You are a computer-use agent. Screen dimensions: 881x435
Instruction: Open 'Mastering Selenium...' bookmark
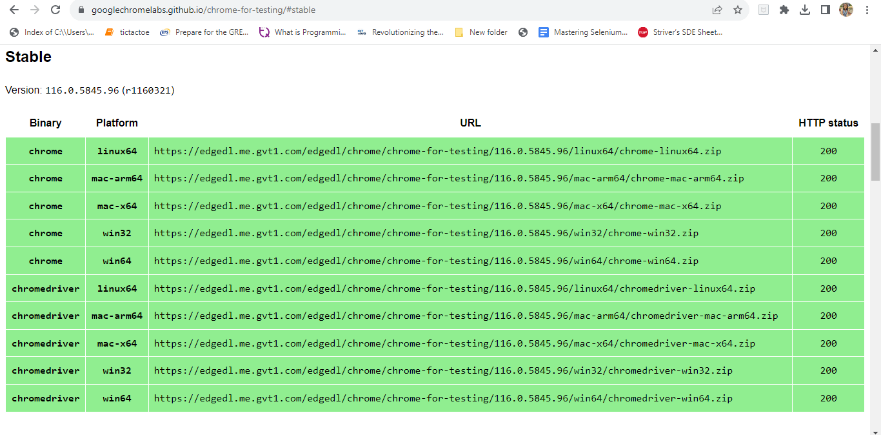click(x=583, y=32)
